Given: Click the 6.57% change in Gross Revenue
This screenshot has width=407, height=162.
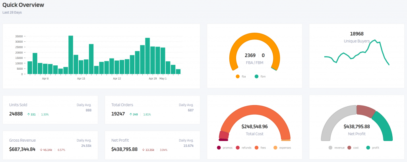Looking at the screenshot, I should click(x=61, y=150).
